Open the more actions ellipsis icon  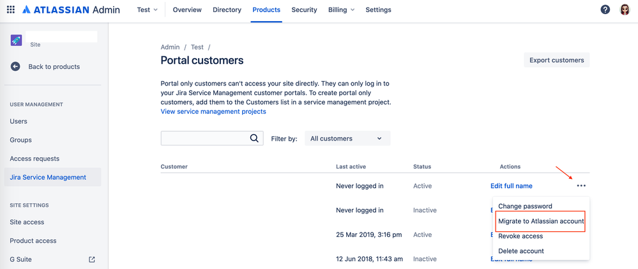(581, 186)
